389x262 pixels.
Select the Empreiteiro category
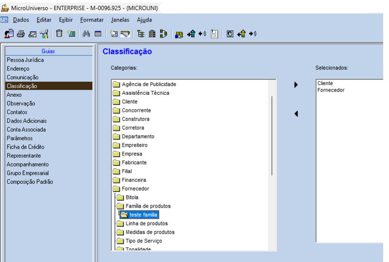[135, 145]
